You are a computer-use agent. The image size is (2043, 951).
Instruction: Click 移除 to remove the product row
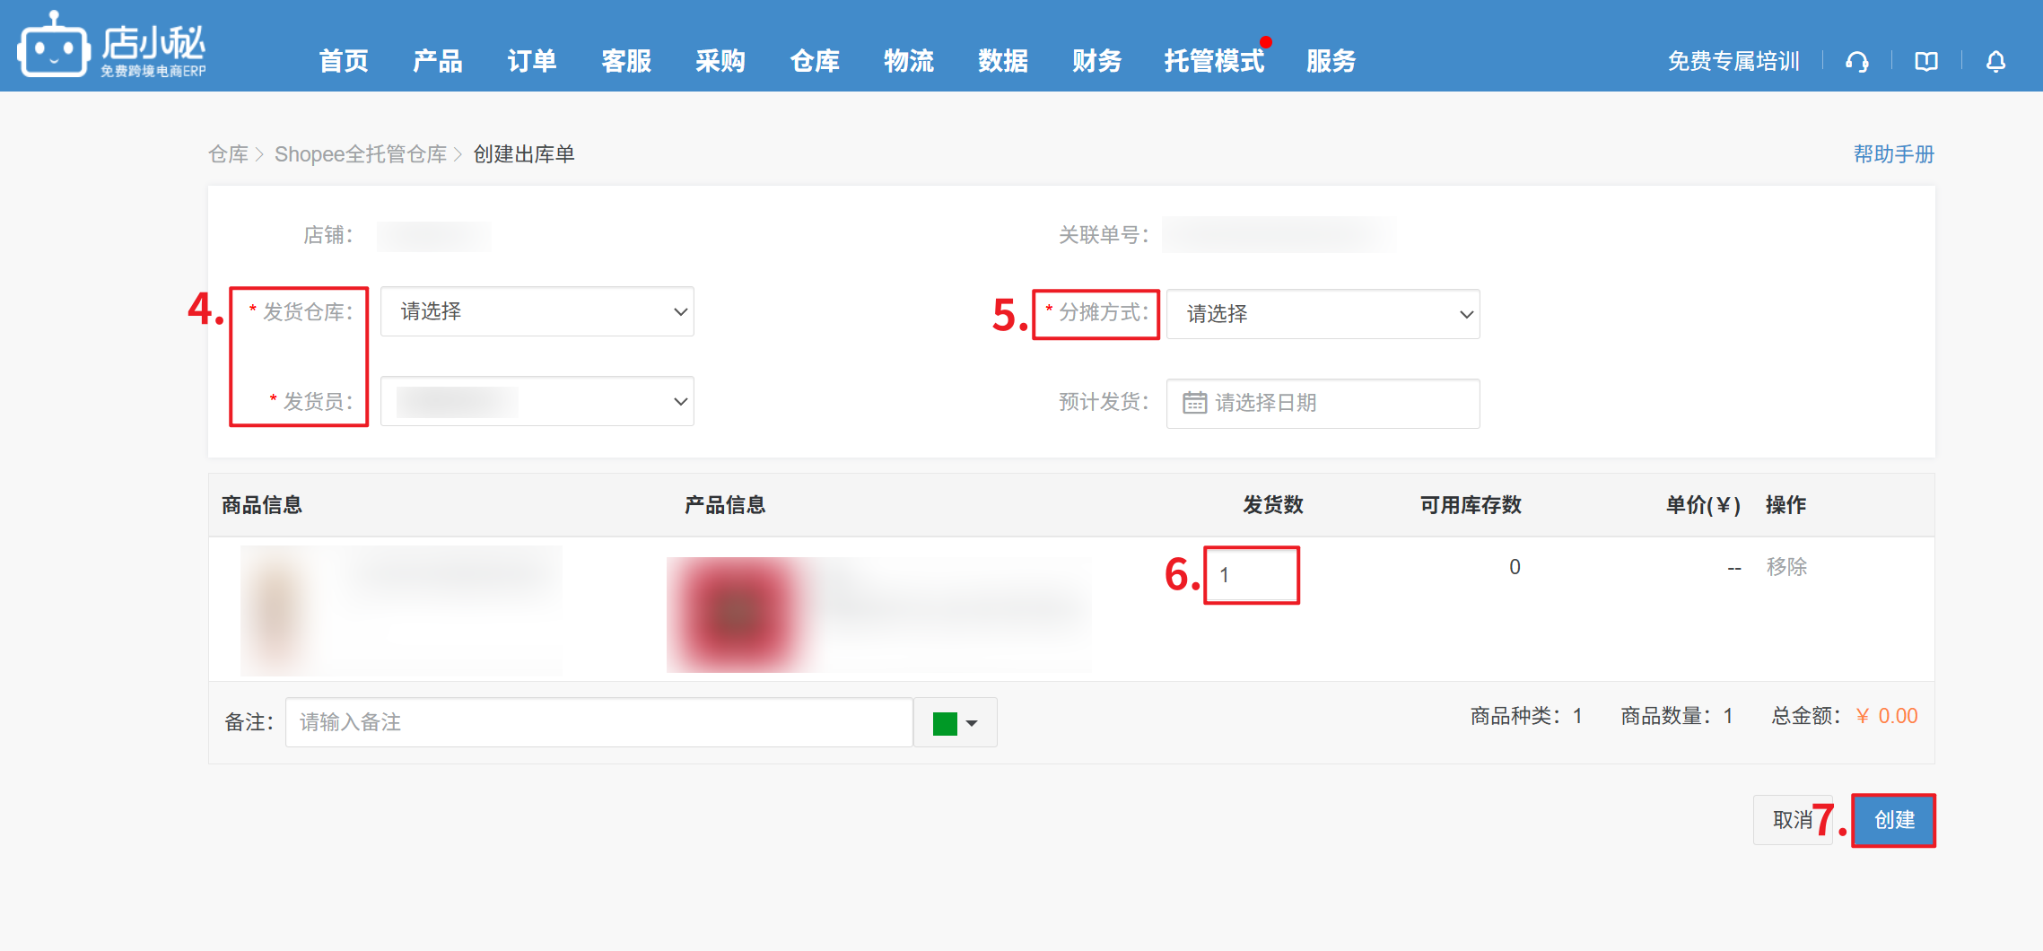(x=1785, y=567)
